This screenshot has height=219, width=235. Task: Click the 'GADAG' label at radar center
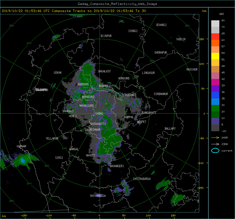[x=99, y=114]
